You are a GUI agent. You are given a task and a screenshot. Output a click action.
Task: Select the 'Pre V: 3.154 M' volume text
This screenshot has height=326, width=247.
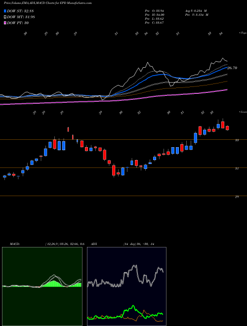(197, 15)
